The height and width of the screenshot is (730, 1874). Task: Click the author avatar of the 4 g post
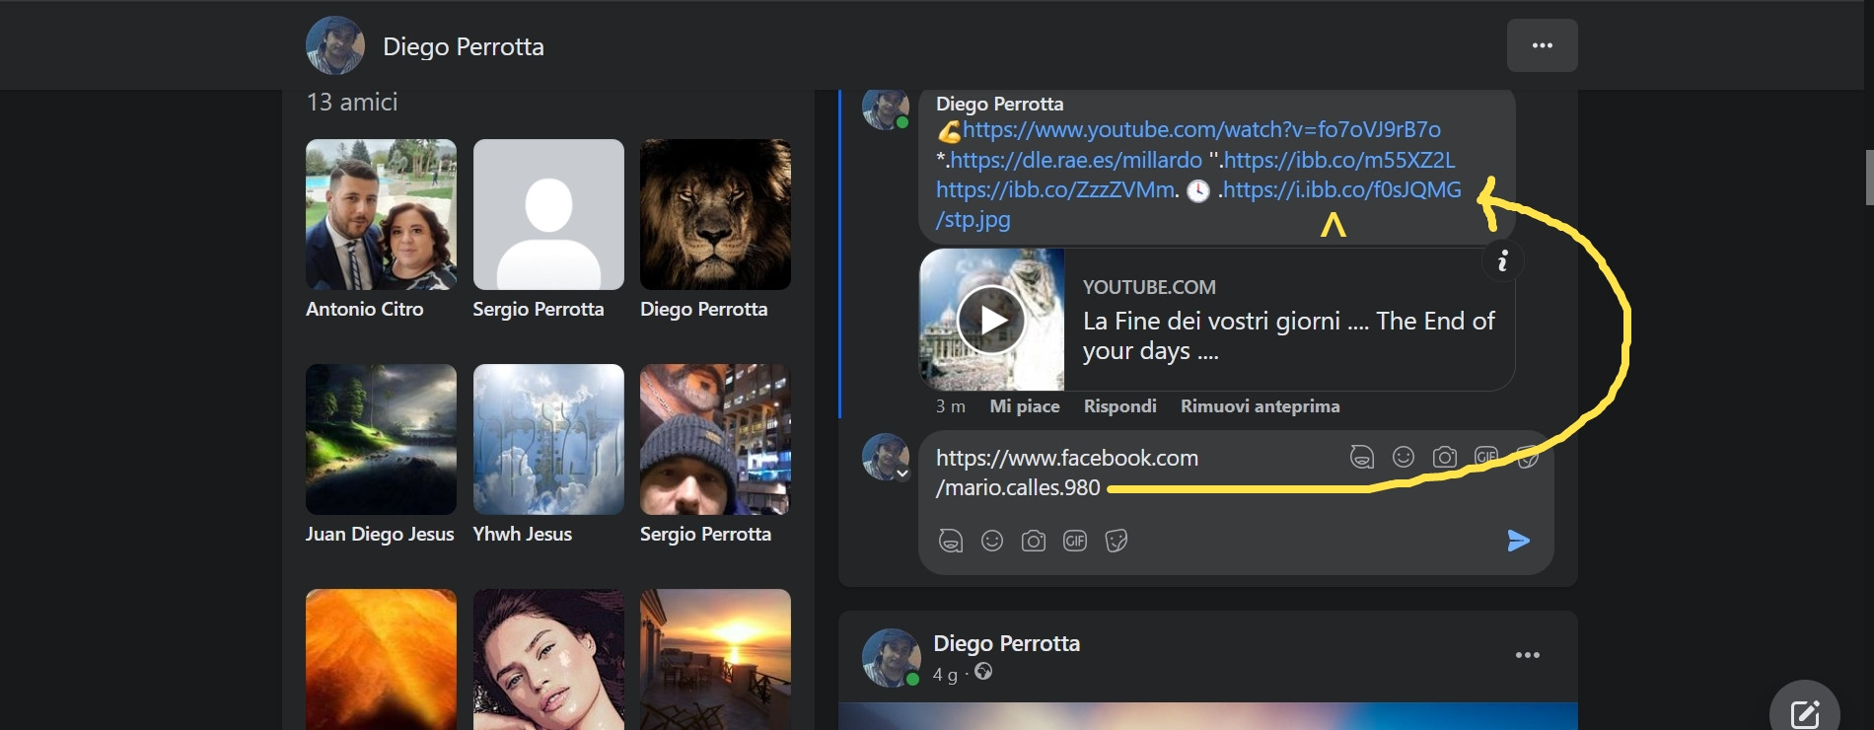click(892, 657)
